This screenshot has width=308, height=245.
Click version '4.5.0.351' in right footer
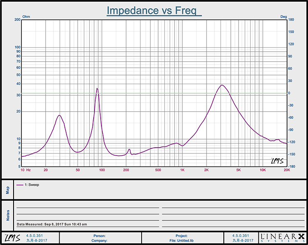coord(241,236)
